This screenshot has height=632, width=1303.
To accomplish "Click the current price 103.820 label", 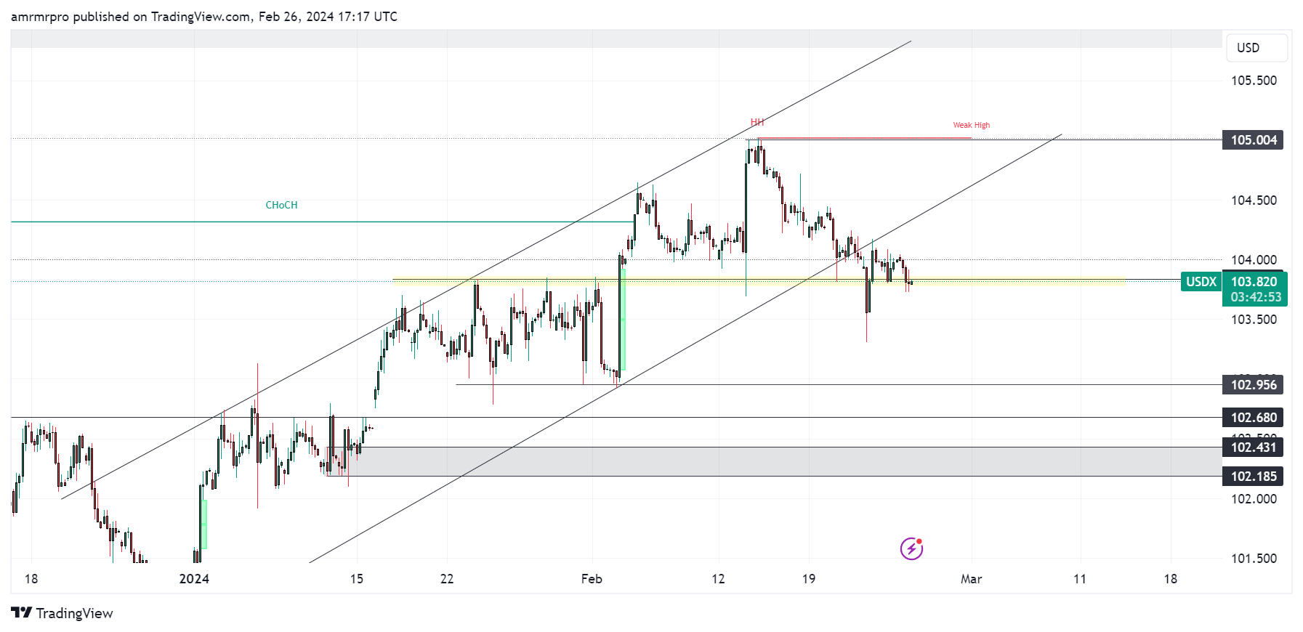I will [1254, 282].
